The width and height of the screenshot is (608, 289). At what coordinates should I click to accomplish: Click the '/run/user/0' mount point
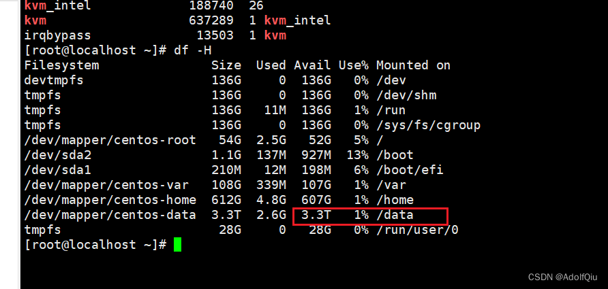tap(417, 231)
